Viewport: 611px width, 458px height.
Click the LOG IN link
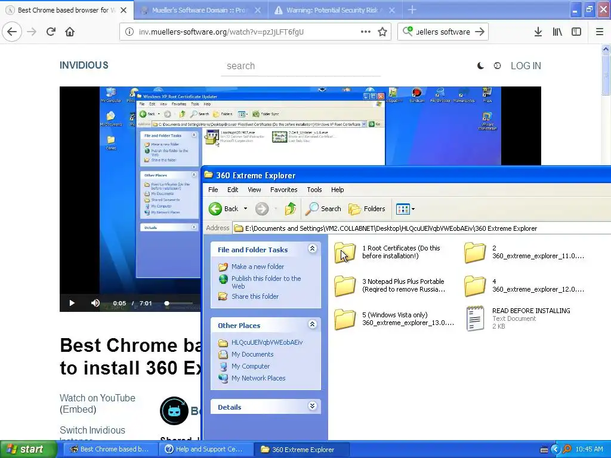pos(526,66)
